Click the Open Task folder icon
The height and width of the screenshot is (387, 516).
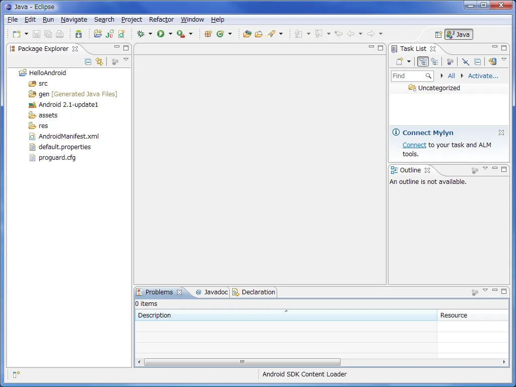coord(259,34)
